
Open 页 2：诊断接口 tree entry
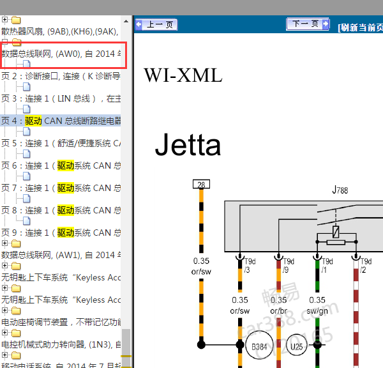pyautogui.click(x=61, y=76)
